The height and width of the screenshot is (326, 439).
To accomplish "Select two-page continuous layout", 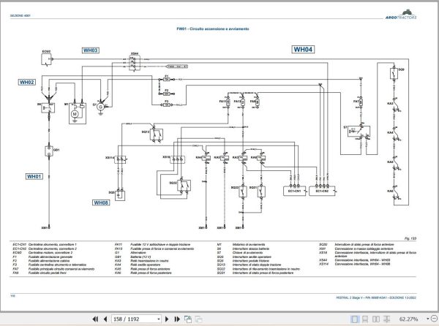I will pyautogui.click(x=387, y=319).
